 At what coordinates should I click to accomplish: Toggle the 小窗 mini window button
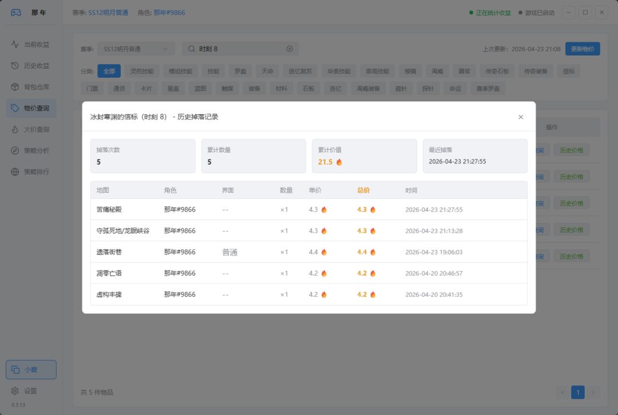[31, 370]
